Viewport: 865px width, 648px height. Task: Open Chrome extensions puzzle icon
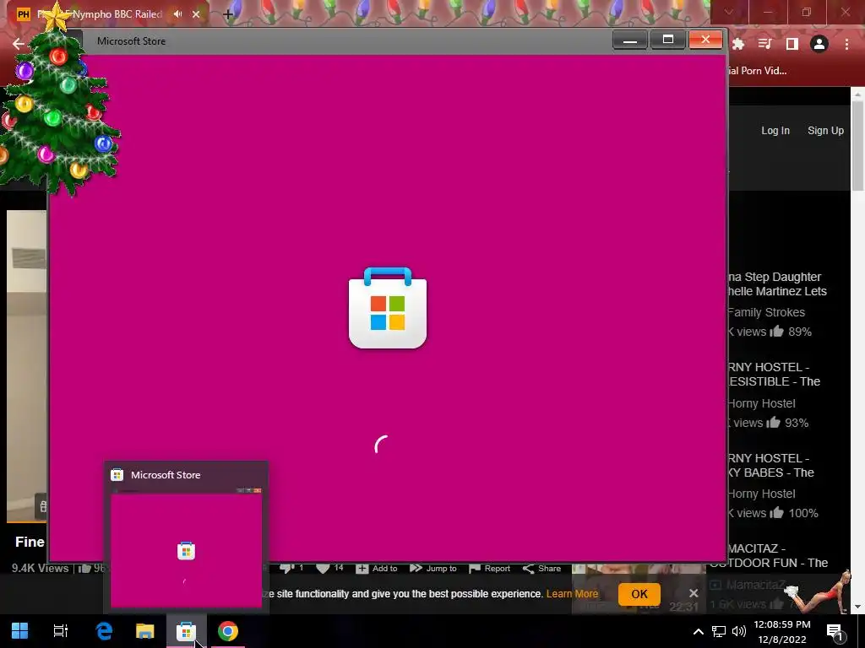click(x=738, y=44)
